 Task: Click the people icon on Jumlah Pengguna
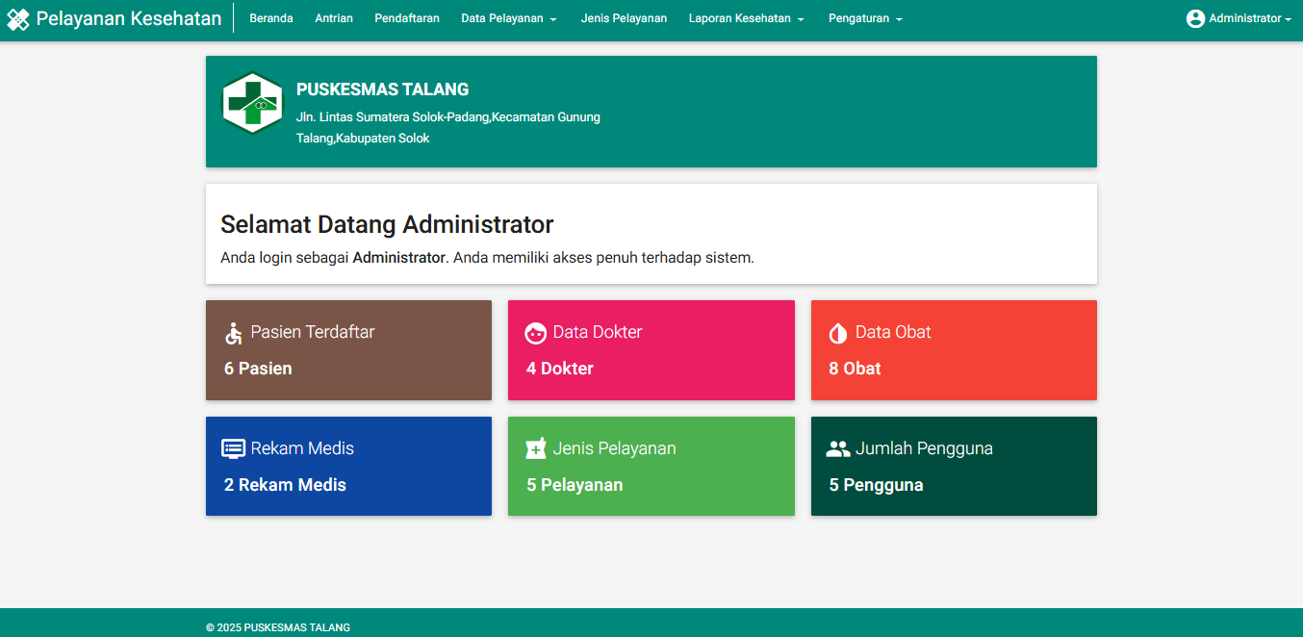pos(838,449)
